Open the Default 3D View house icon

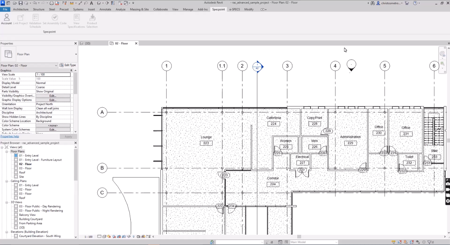click(x=99, y=3)
